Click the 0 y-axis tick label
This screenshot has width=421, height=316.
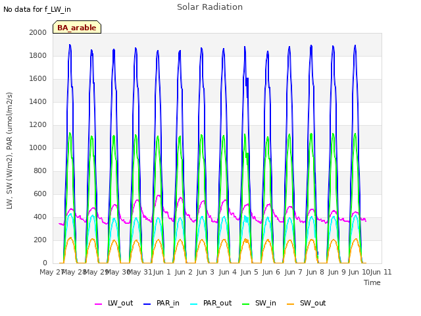pos(45,263)
